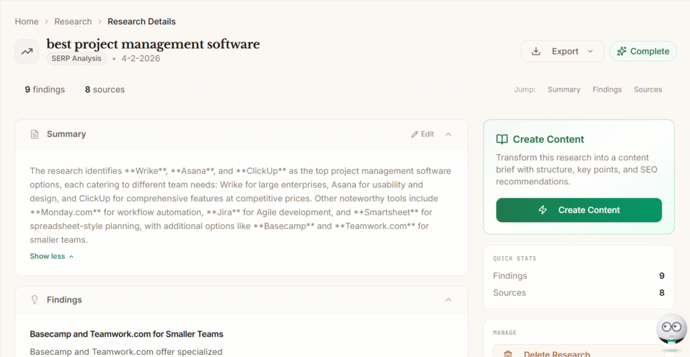Viewport: 690px width, 357px height.
Task: Jump to the Sources section
Action: click(x=648, y=90)
